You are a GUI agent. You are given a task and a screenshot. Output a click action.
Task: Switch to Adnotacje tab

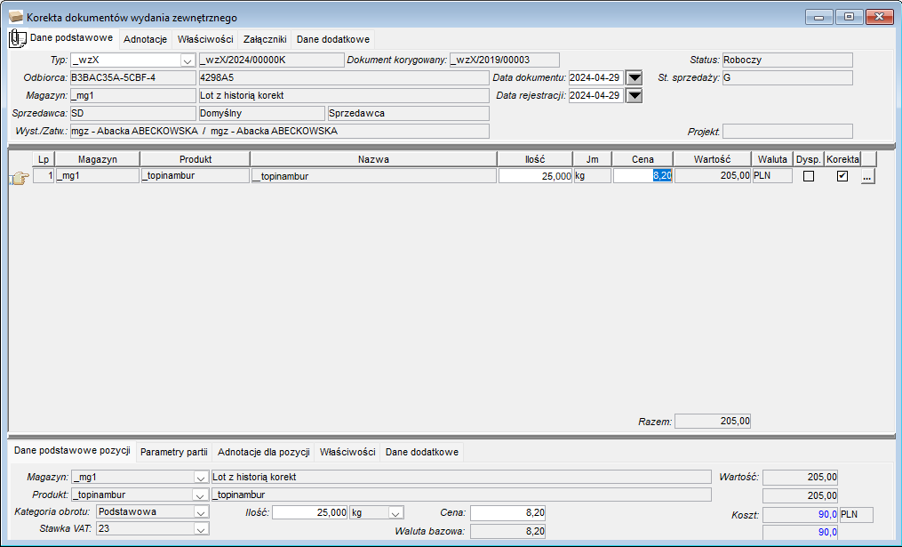point(145,39)
